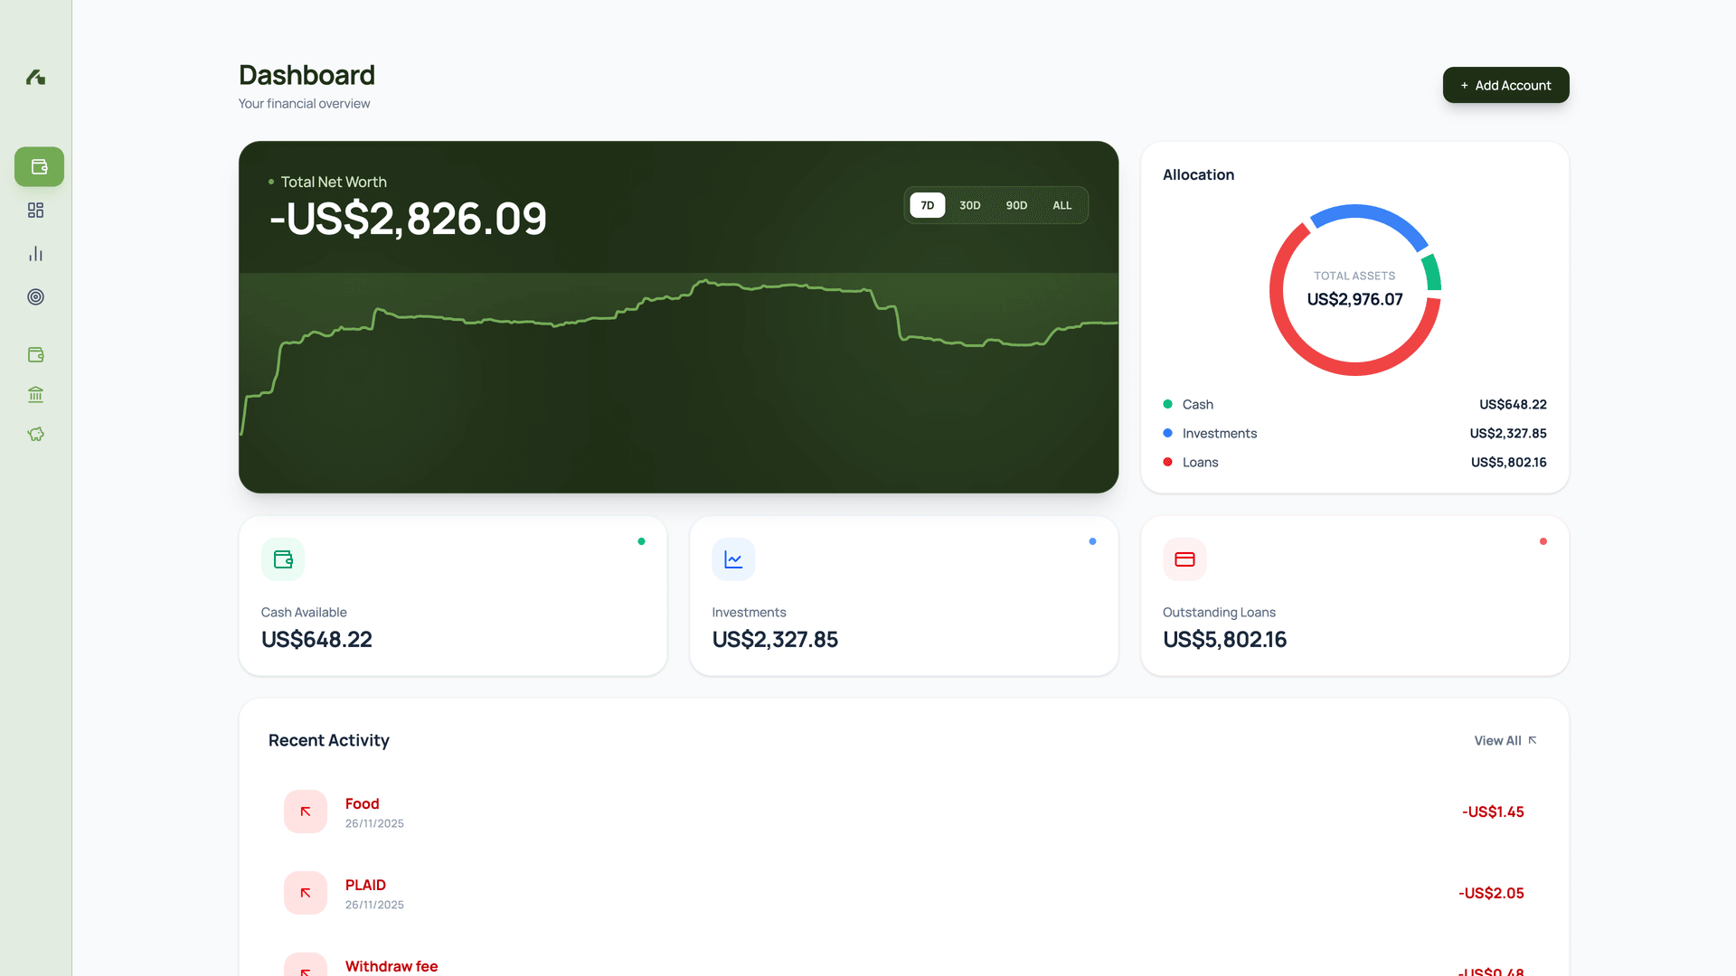1736x976 pixels.
Task: Toggle the red Loans legend dot
Action: 1166,462
